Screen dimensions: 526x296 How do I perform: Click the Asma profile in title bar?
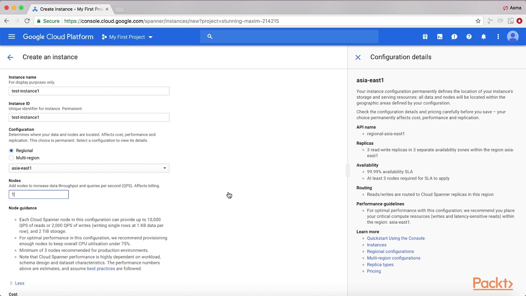coord(512,8)
